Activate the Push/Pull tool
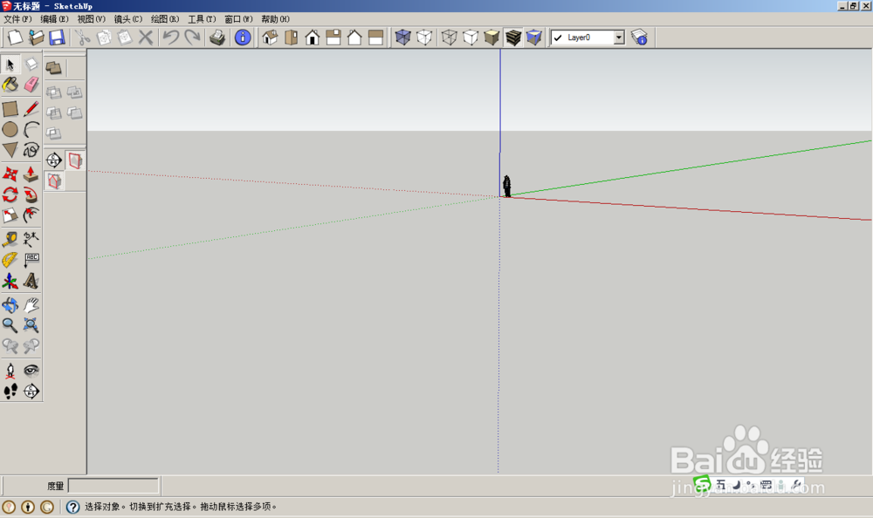 [x=31, y=174]
